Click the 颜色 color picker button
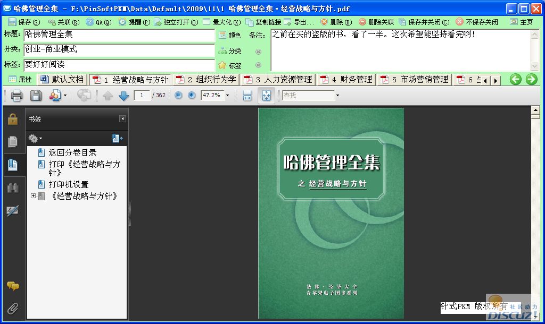 (x=229, y=35)
